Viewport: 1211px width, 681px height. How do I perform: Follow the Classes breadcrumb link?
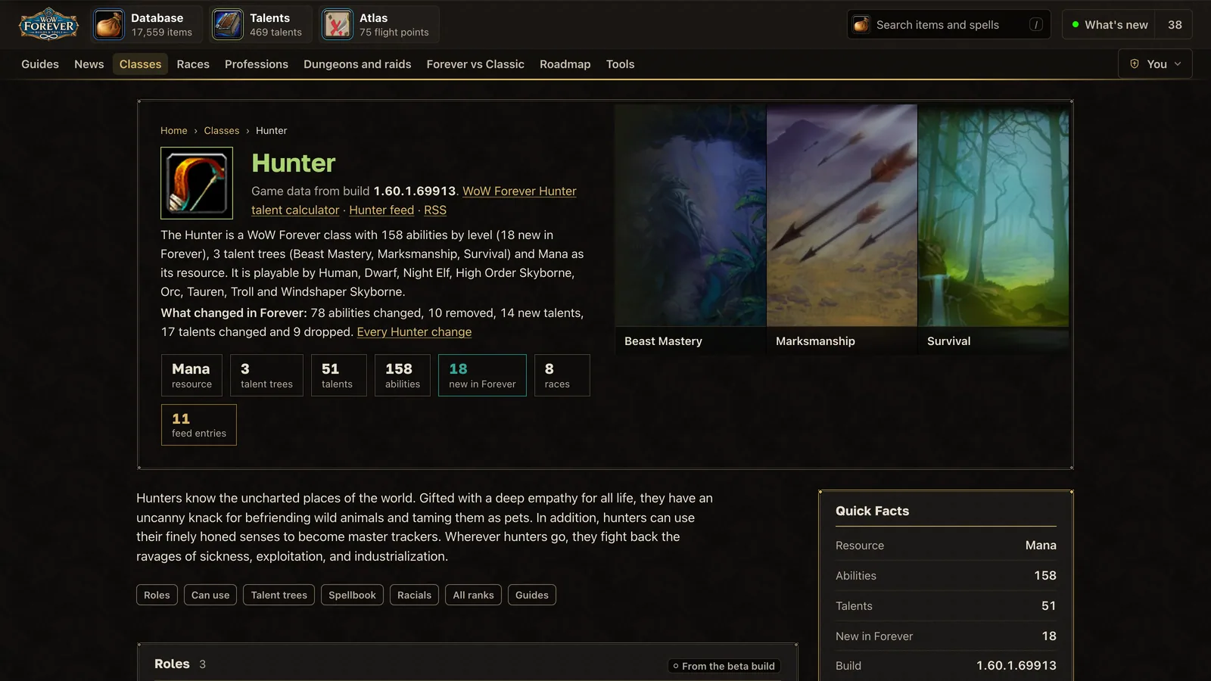[221, 131]
